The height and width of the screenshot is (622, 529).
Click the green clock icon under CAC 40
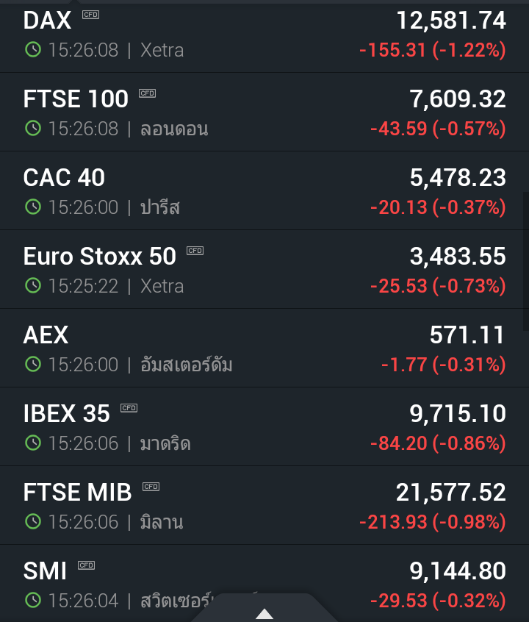(33, 207)
